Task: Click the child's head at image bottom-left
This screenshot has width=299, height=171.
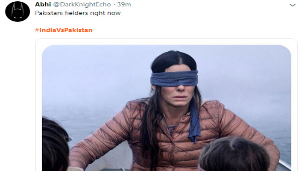Action: (54, 145)
